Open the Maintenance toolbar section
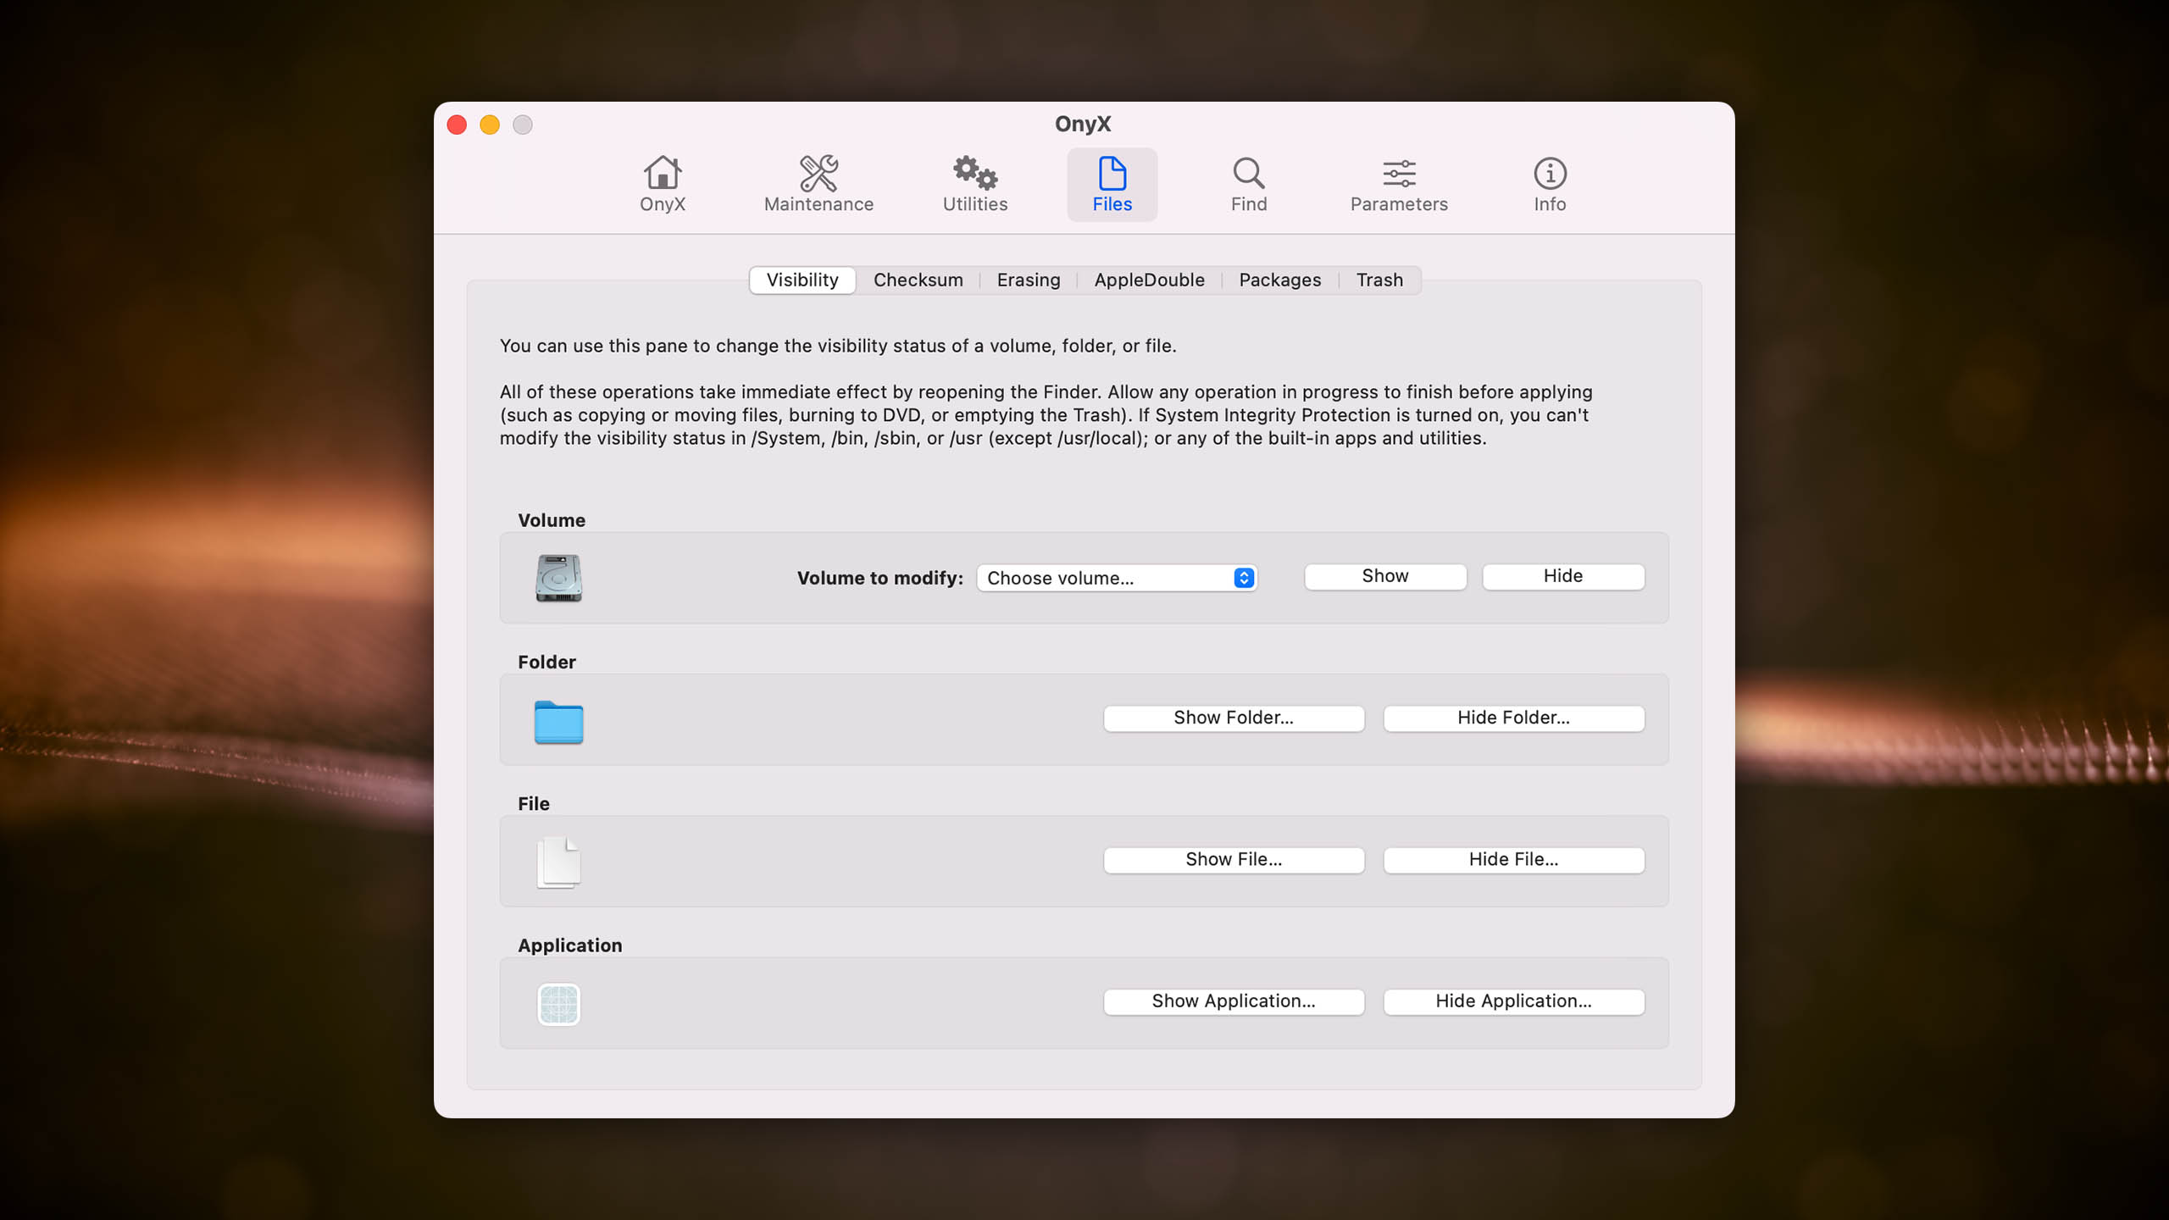 click(818, 185)
